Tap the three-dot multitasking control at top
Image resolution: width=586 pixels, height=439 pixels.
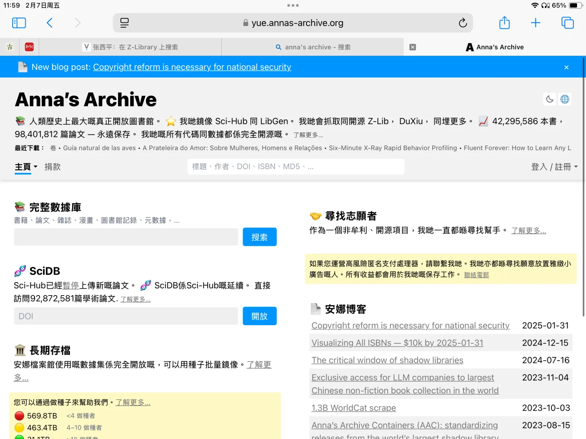pyautogui.click(x=293, y=5)
